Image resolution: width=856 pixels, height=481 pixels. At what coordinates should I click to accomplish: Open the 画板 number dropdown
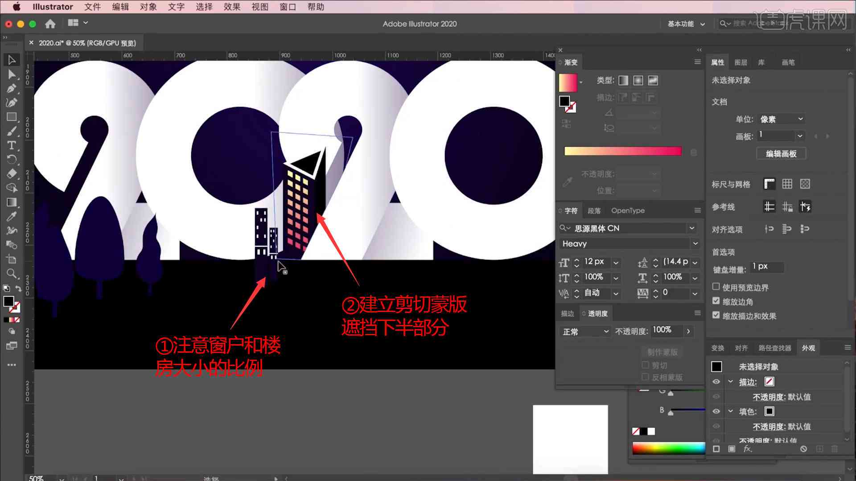(800, 136)
